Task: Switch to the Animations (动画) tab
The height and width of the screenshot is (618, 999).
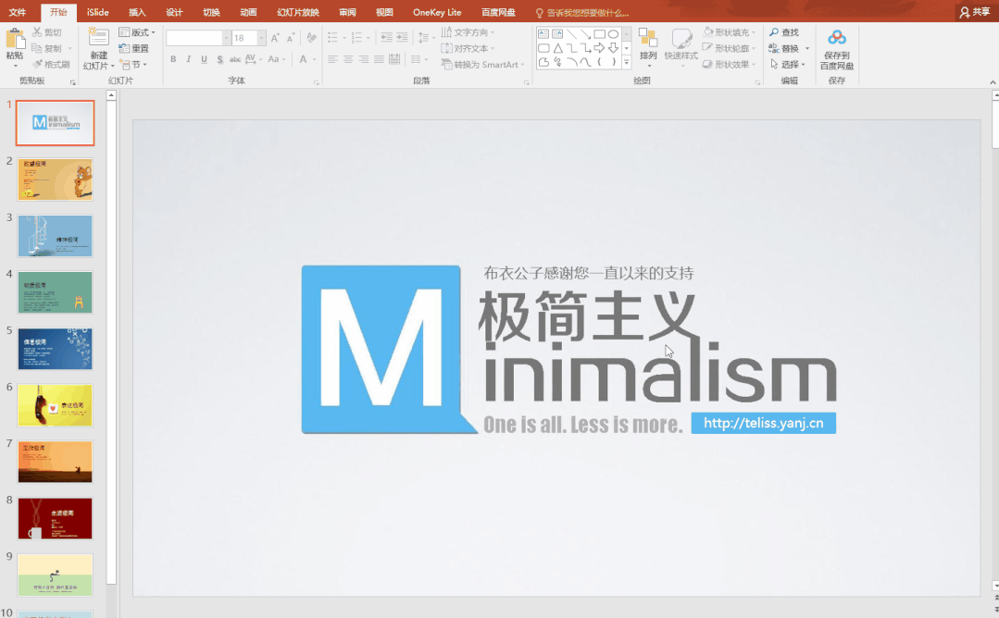Action: 248,12
